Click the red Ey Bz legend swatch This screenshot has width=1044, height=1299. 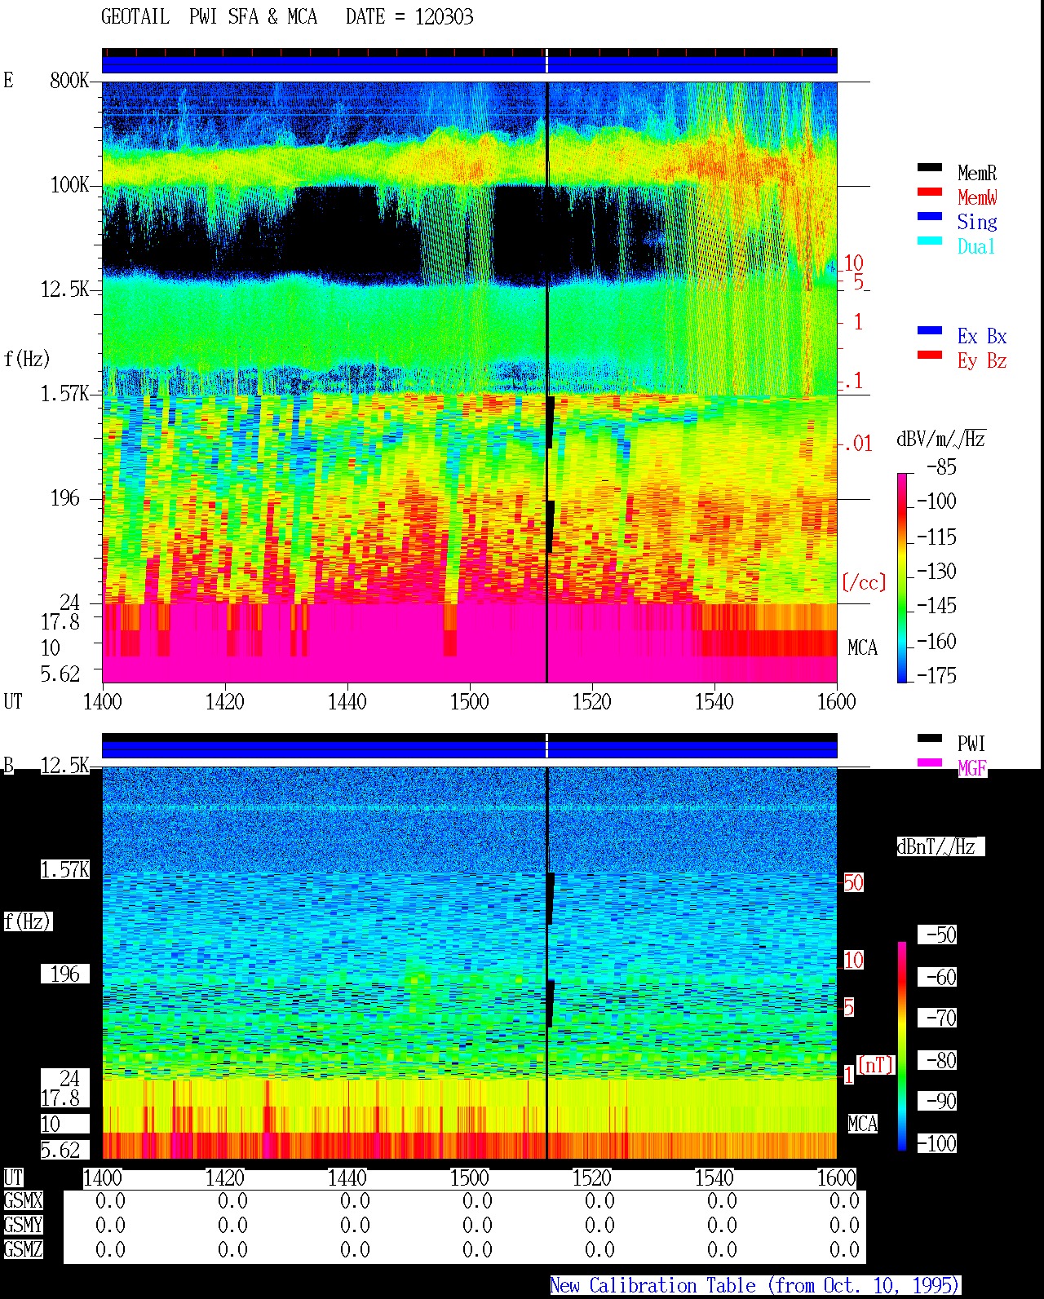click(930, 356)
